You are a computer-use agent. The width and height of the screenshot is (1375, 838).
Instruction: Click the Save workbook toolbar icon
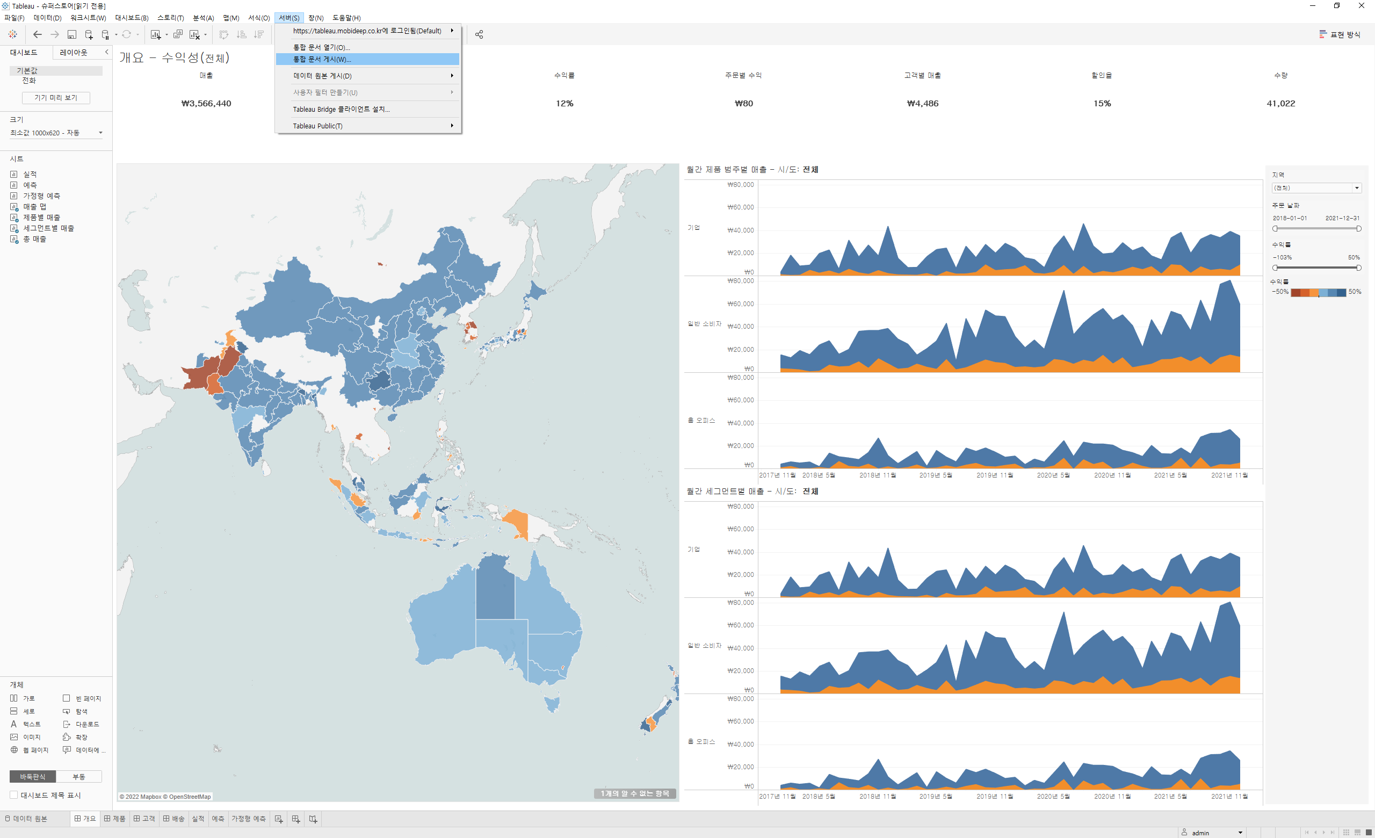[71, 34]
